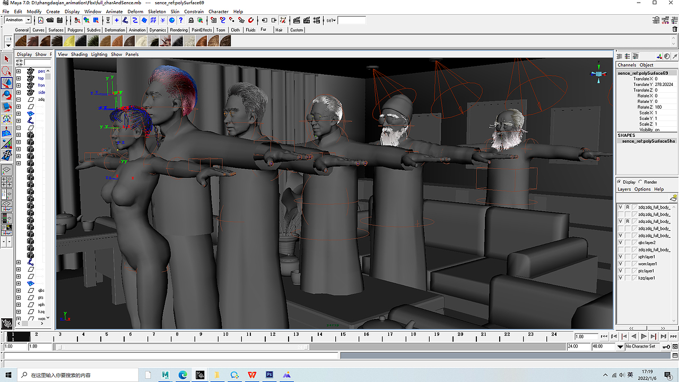Click the question mark help icon
This screenshot has height=382, width=679.
[181, 20]
